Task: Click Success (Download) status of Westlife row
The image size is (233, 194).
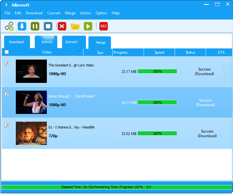Action: (207, 134)
